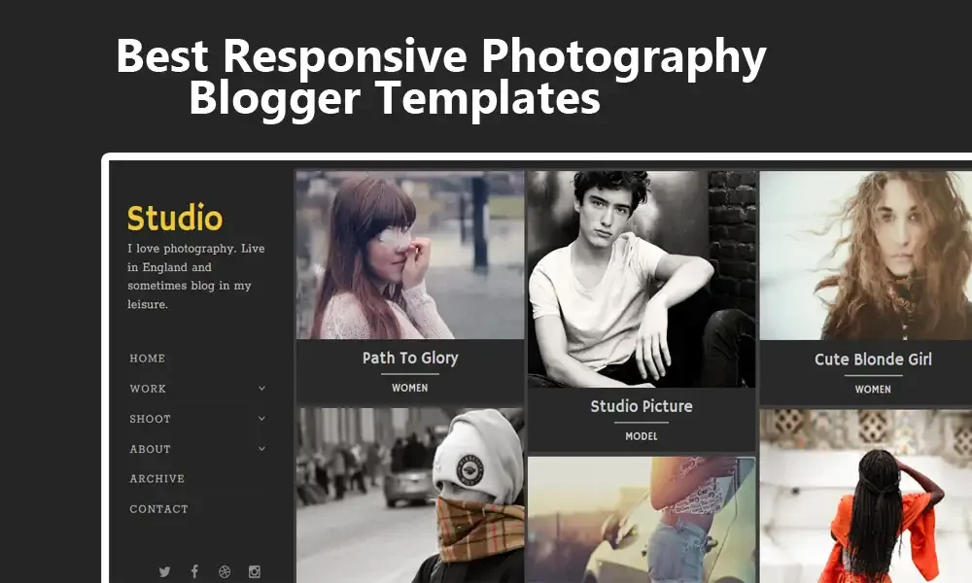Expand the WORK menu chevron
972x583 pixels.
(x=261, y=389)
